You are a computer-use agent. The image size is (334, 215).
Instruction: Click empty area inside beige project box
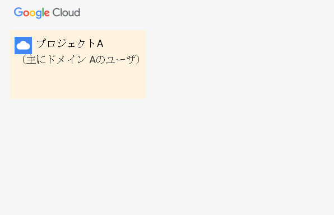click(x=78, y=83)
